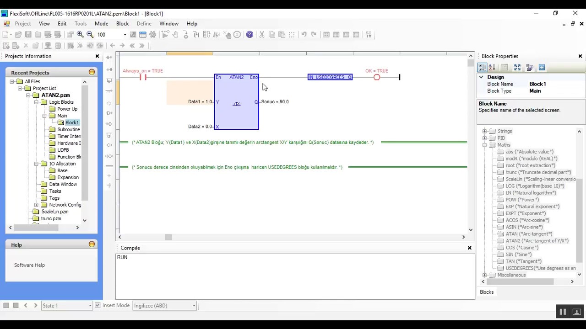
Task: Collapse the All Files tree node
Action: click(12, 81)
